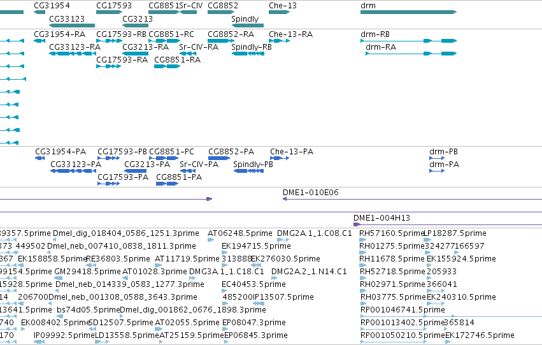The height and width of the screenshot is (345, 542).
Task: Select EST RH02971.5prime
Action: click(x=363, y=291)
